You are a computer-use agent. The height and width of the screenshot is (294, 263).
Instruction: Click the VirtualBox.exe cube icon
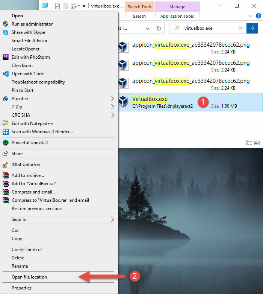(x=124, y=101)
